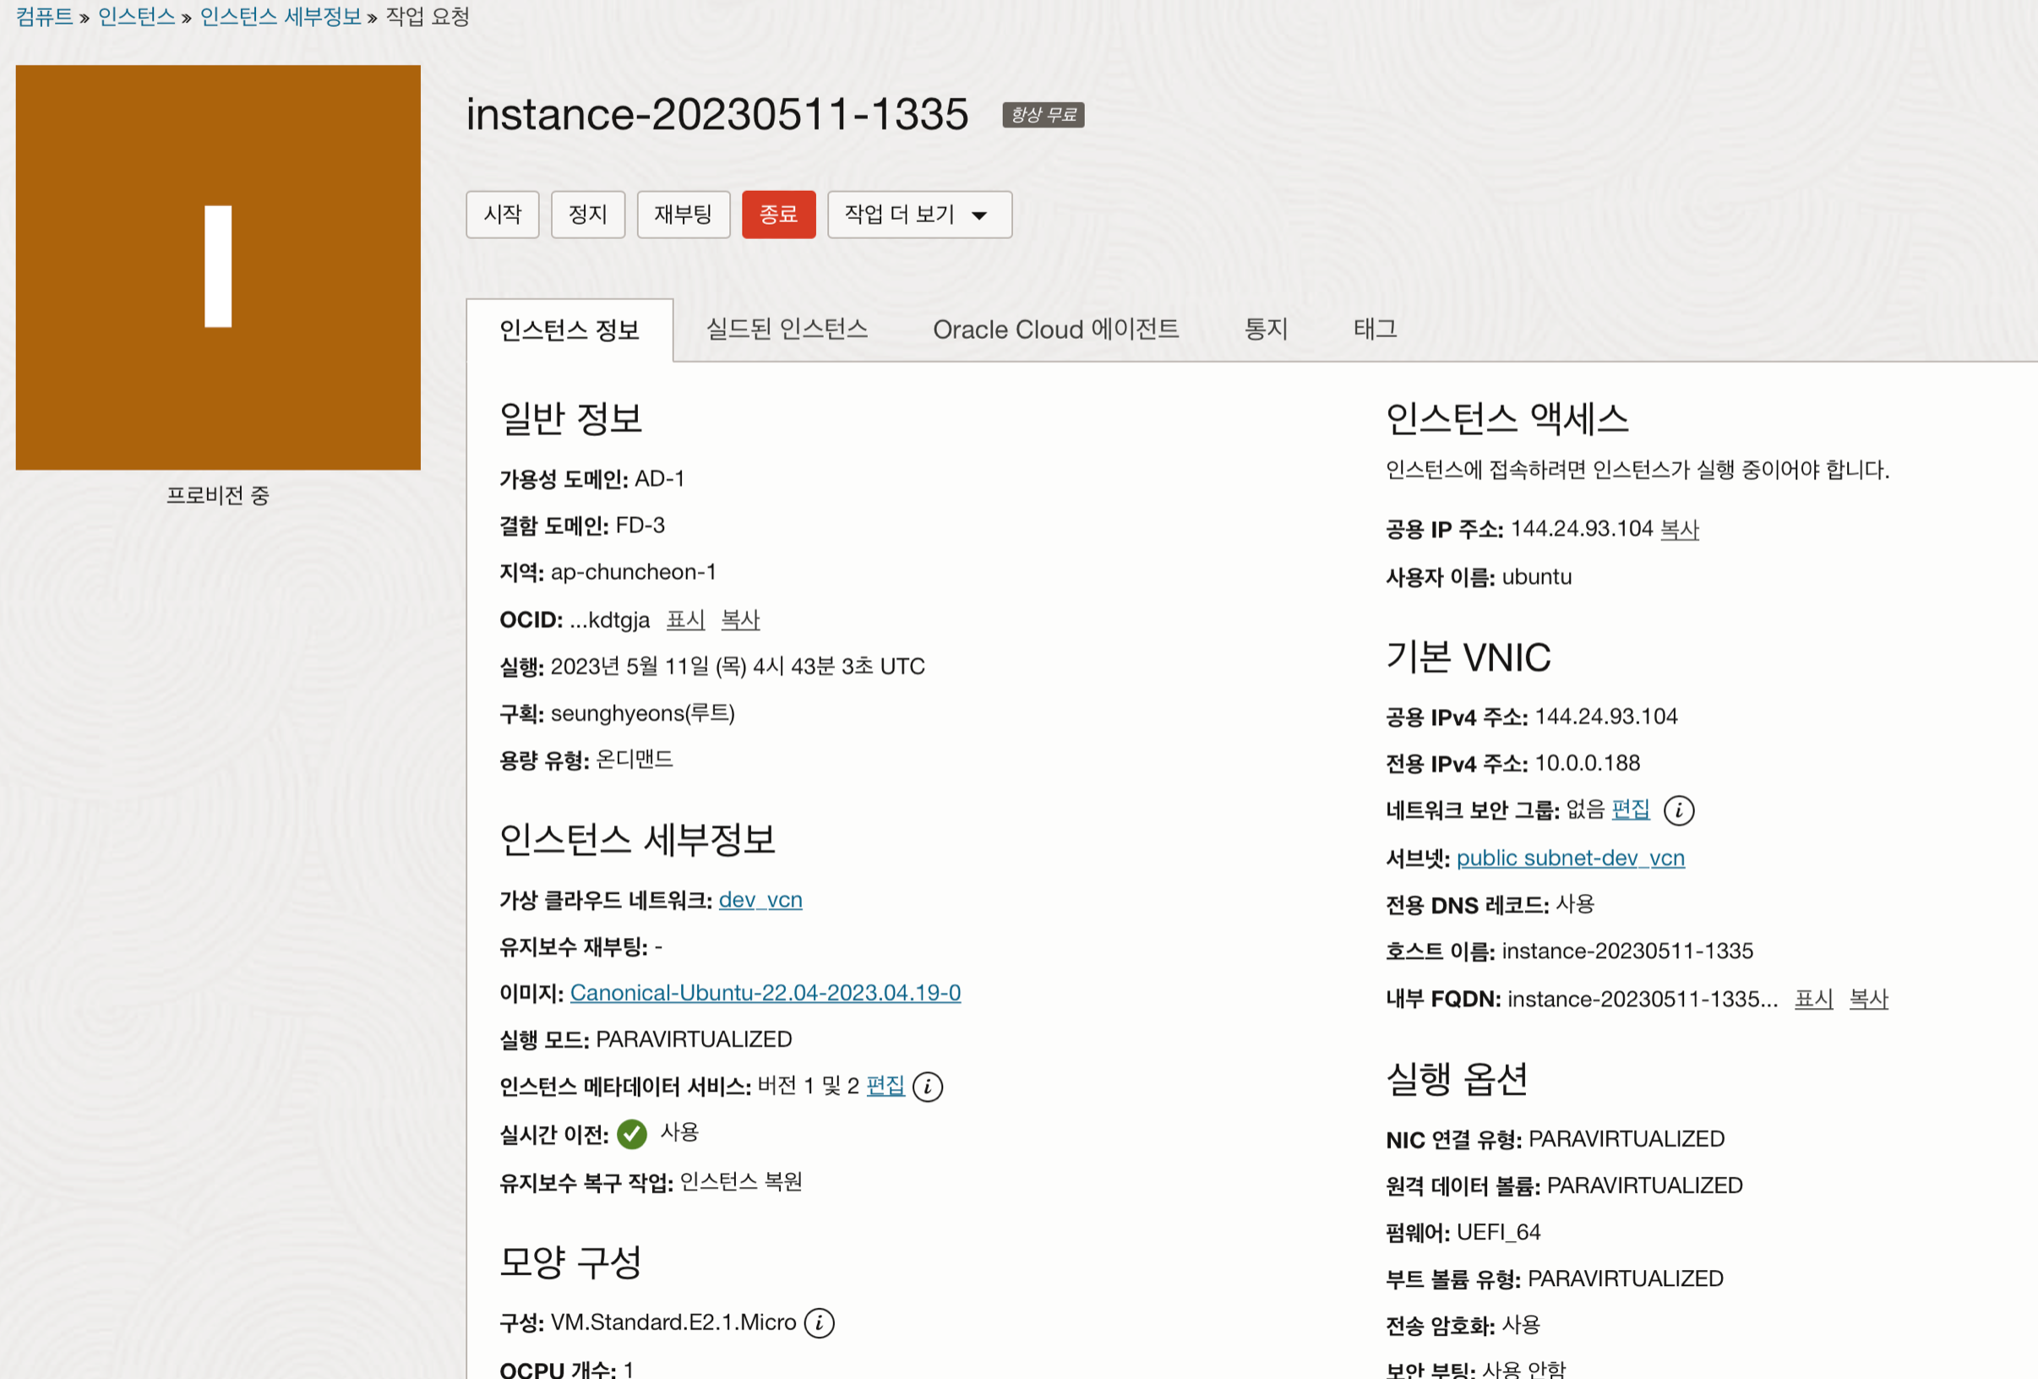Go to the 태그 tab
The image size is (2038, 1379).
(x=1374, y=329)
